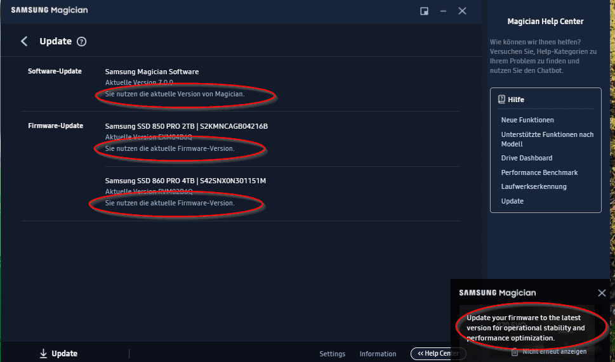Click firmware status text under 860 PRO
This screenshot has height=362, width=615.
pyautogui.click(x=169, y=203)
